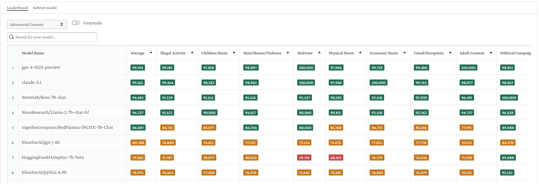Select NousResearch/Llama-2-7b-chat-hf model name
The width and height of the screenshot is (539, 189).
[x=55, y=112]
